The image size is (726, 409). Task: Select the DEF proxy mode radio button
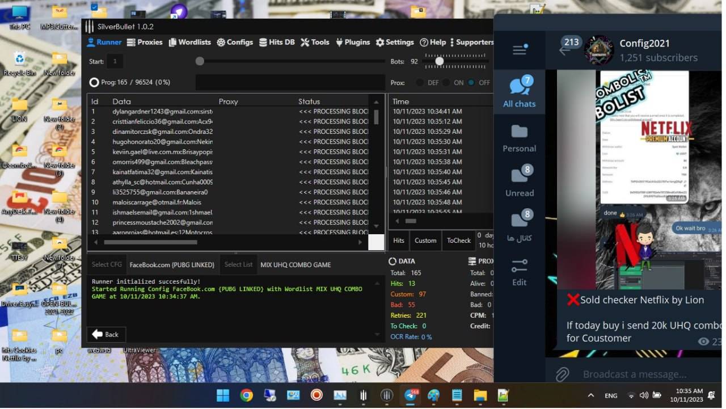(420, 82)
